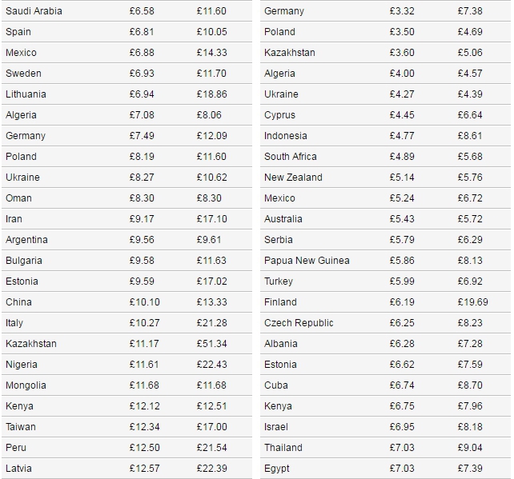Click the Taiwan row label

click(x=21, y=427)
